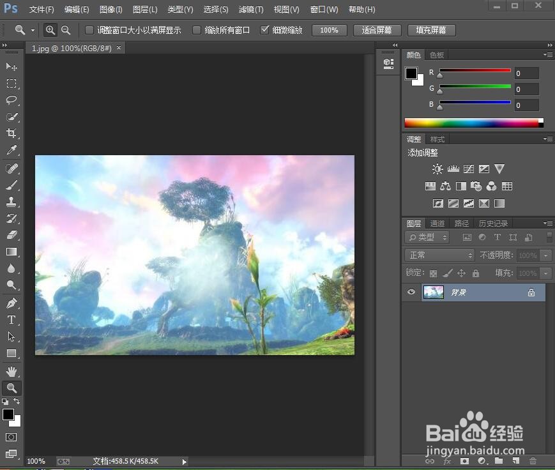Screen dimensions: 555x470
Task: Toggle lock position
Action: [461, 273]
